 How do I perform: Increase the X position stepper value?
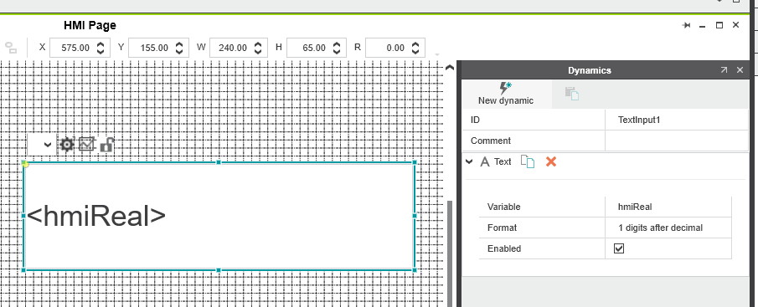point(101,44)
